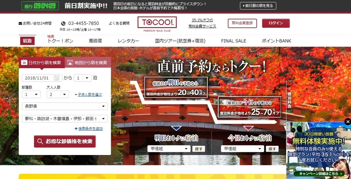The image size is (351, 179).
Task: Click the map icon on 地図から宿を検索 tab
Action: (70, 62)
